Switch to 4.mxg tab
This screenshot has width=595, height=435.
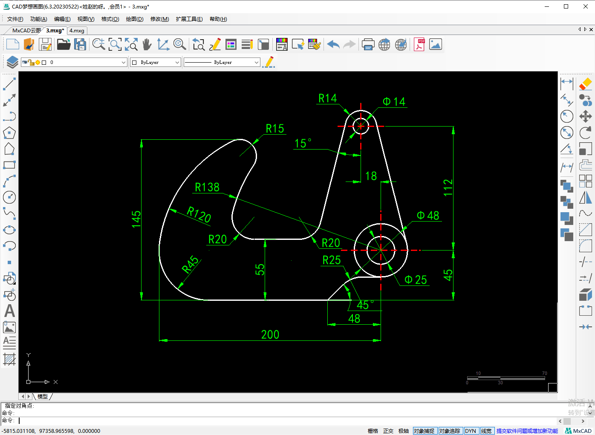(x=77, y=31)
